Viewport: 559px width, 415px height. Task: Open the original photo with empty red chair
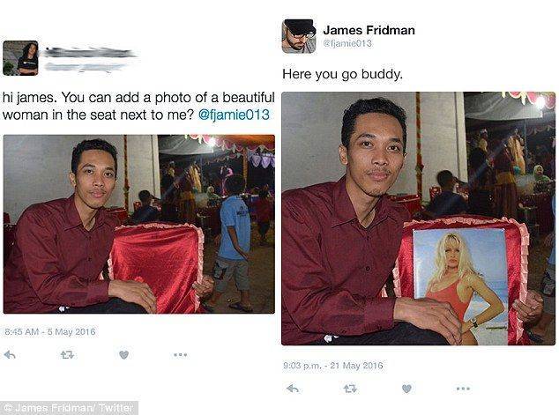tap(139, 224)
